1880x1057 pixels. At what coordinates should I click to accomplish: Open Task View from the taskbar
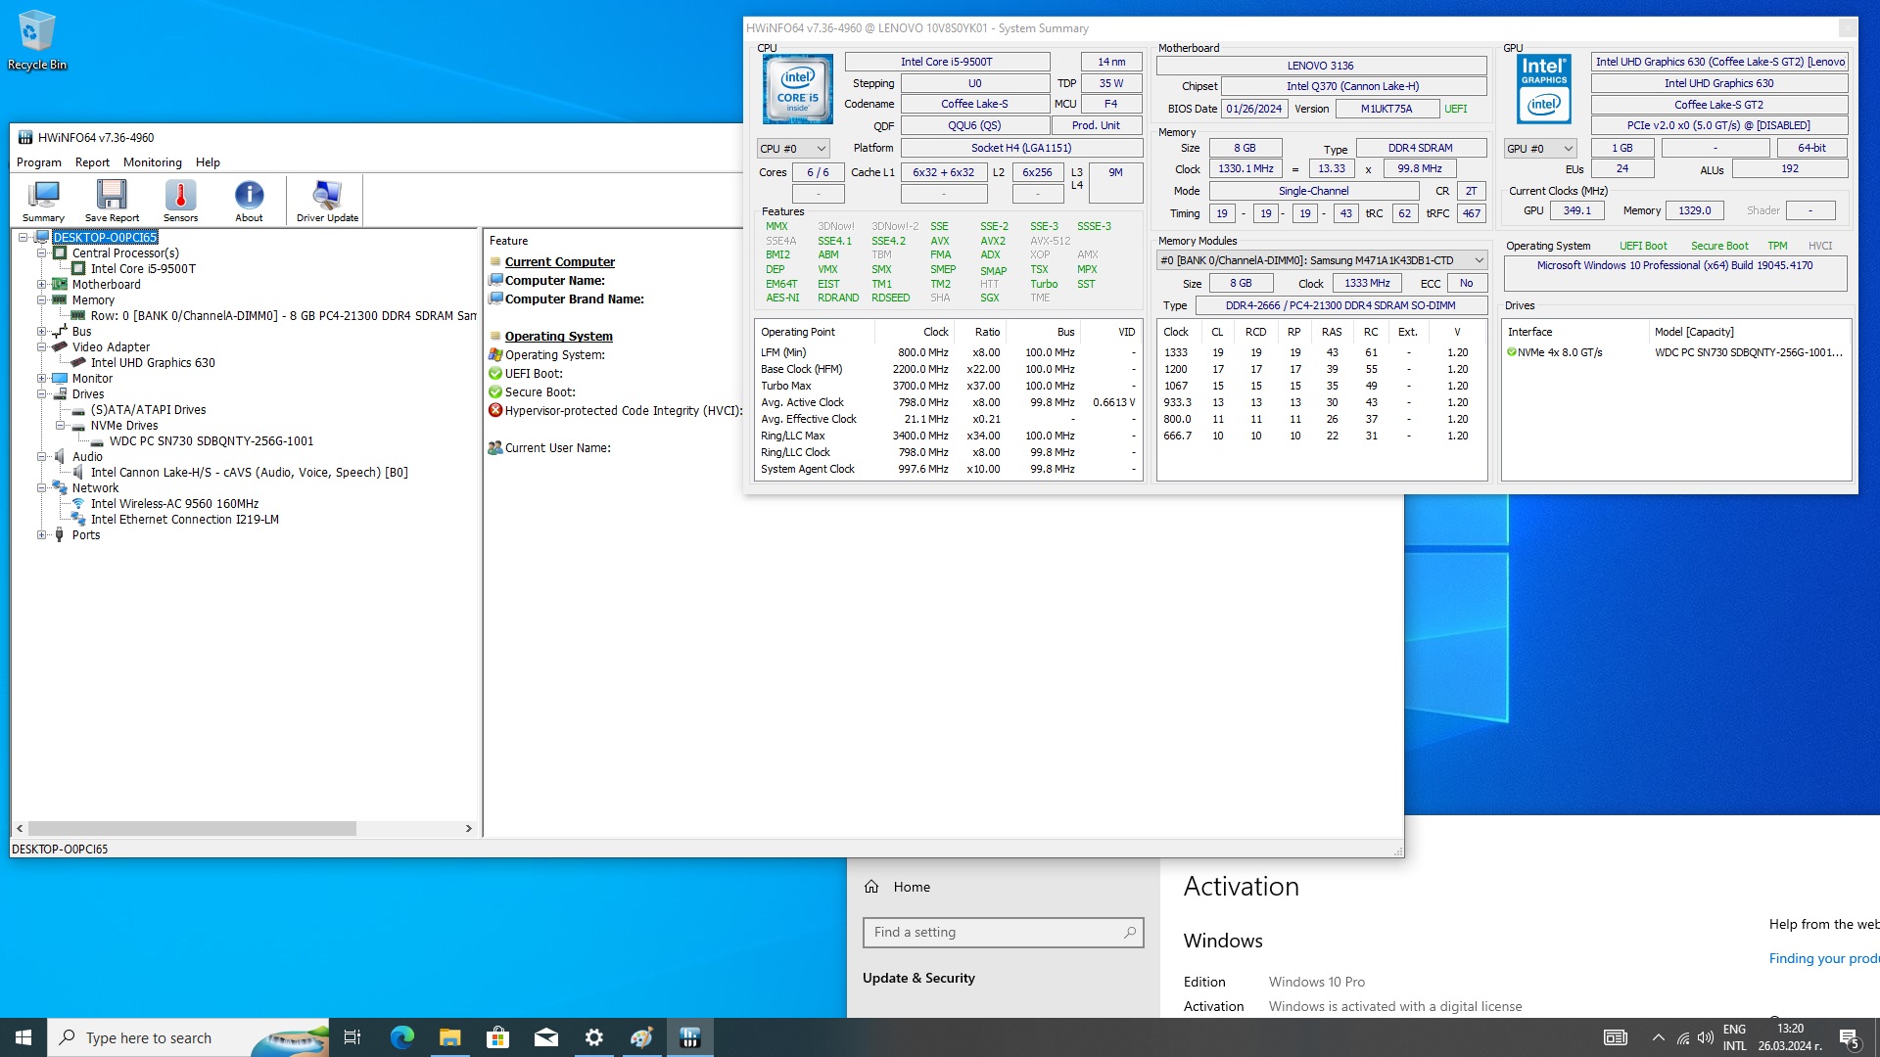click(x=352, y=1037)
